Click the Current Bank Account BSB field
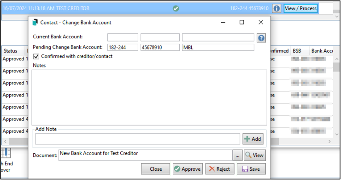 click(x=123, y=37)
